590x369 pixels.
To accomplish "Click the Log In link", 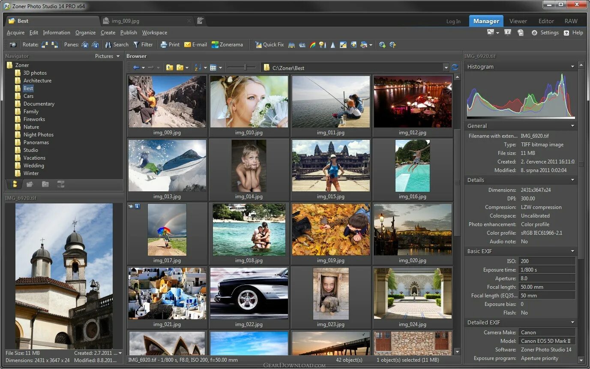I will (453, 21).
